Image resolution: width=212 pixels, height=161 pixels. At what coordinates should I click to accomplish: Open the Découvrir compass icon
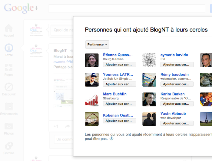pos(9,87)
